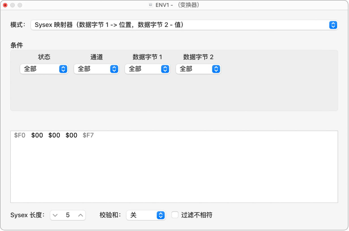
Task: Click the Sysex 长度 down arrow
Action: 55,215
